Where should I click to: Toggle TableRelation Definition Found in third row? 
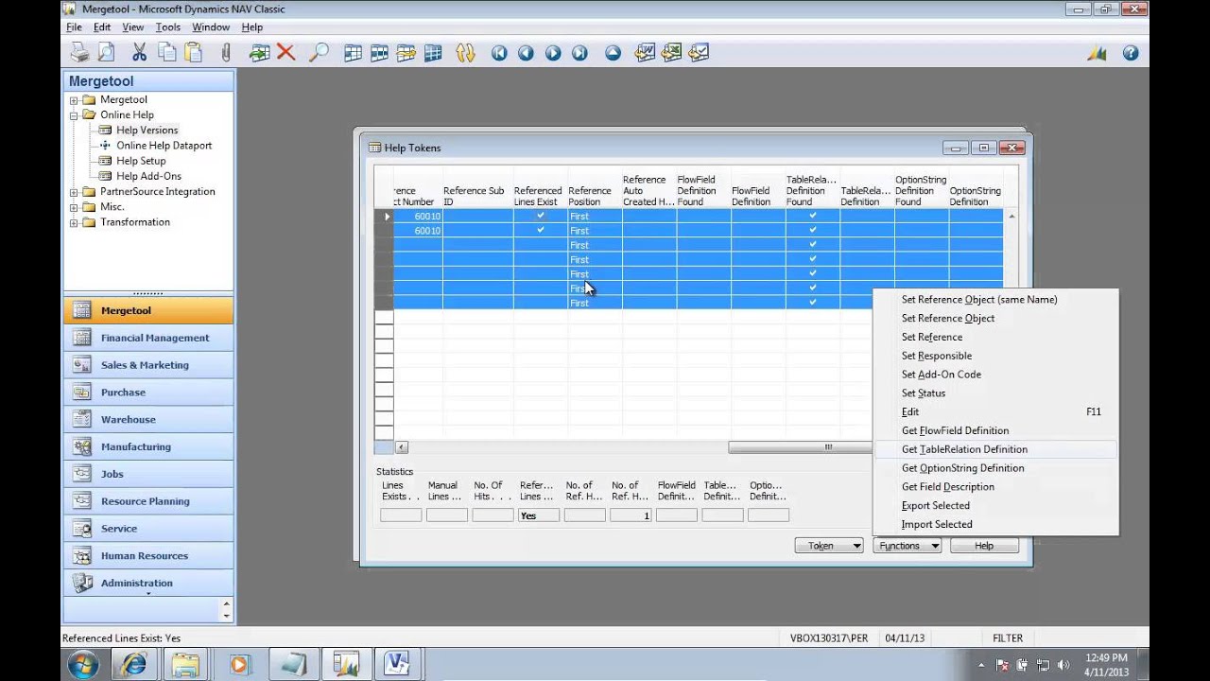(812, 244)
